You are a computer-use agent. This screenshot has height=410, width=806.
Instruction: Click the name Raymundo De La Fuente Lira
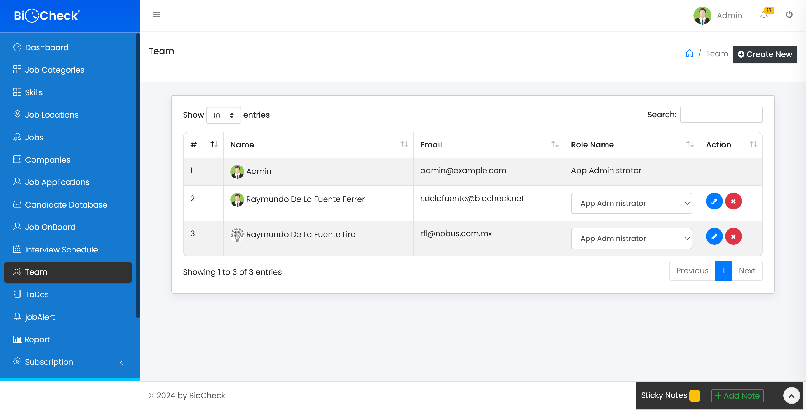click(x=301, y=234)
